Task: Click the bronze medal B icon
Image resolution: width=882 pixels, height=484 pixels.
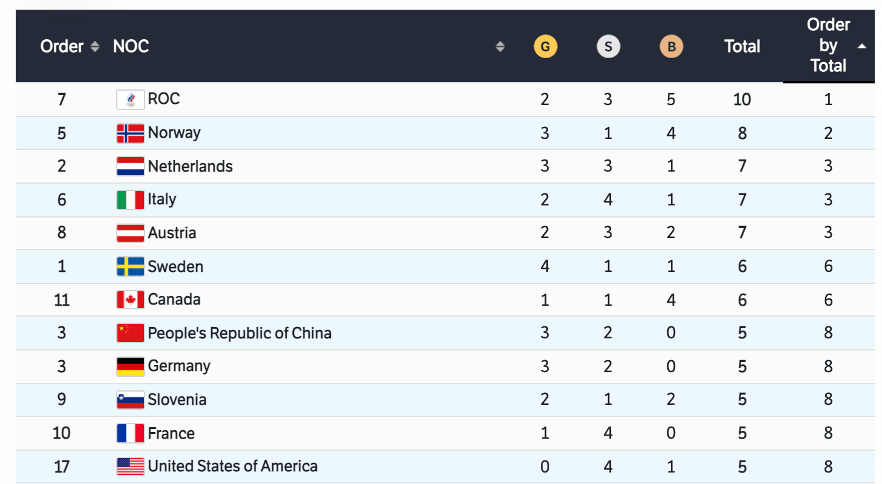Action: (671, 47)
